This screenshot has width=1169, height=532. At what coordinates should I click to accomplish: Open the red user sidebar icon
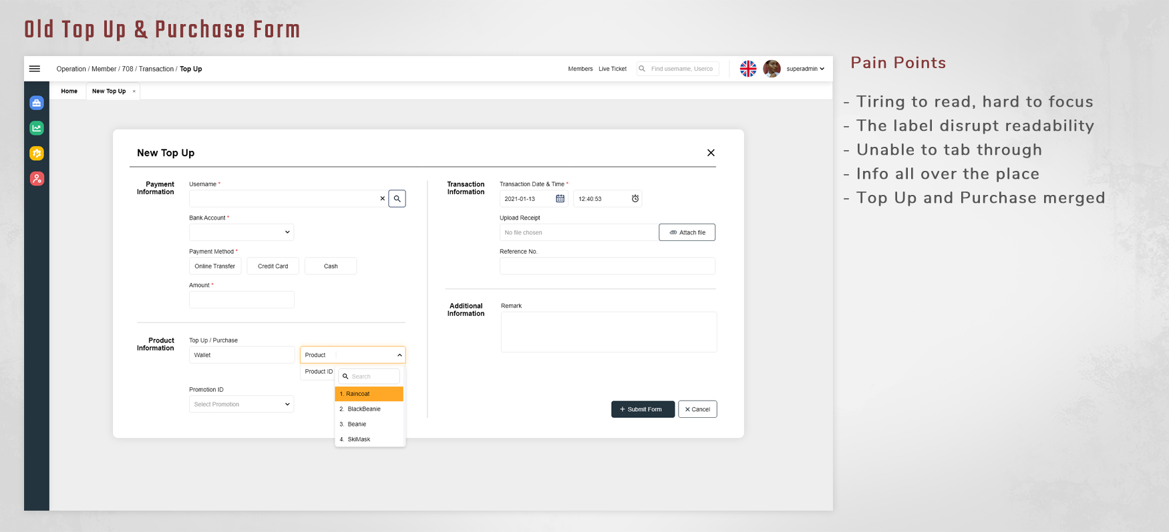tap(37, 178)
